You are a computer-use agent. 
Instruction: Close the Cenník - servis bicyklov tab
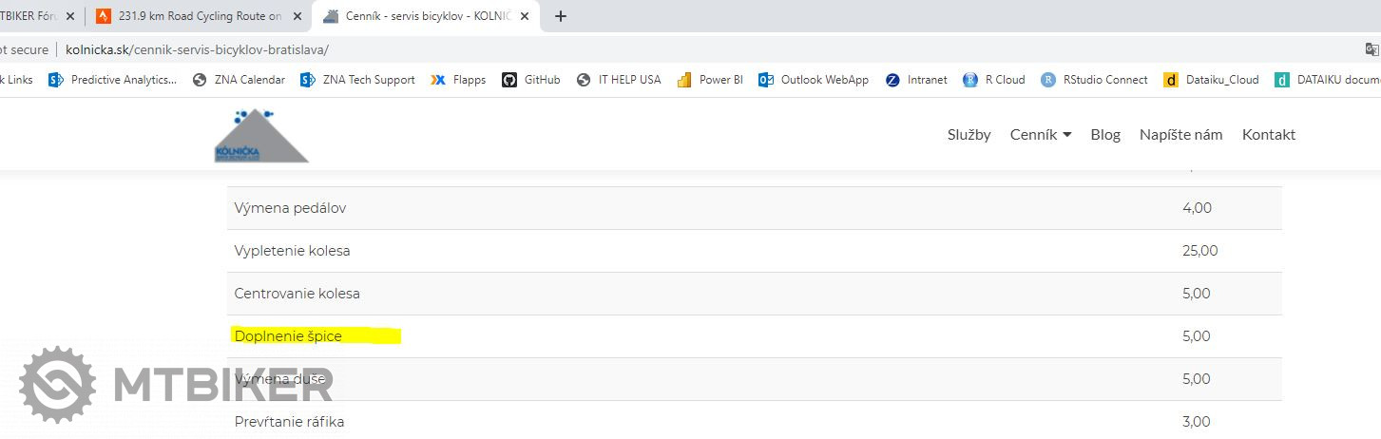[524, 16]
